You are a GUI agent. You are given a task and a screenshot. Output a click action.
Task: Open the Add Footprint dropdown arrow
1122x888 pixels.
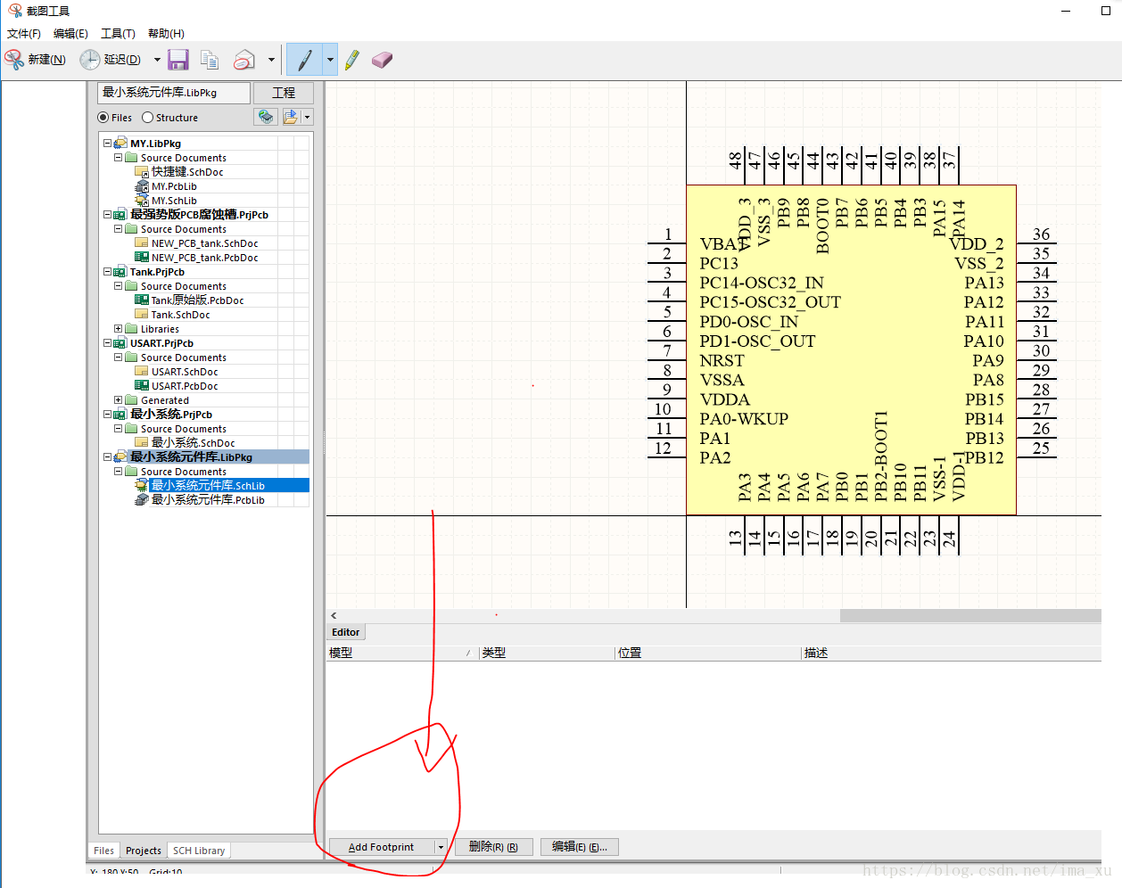click(441, 847)
